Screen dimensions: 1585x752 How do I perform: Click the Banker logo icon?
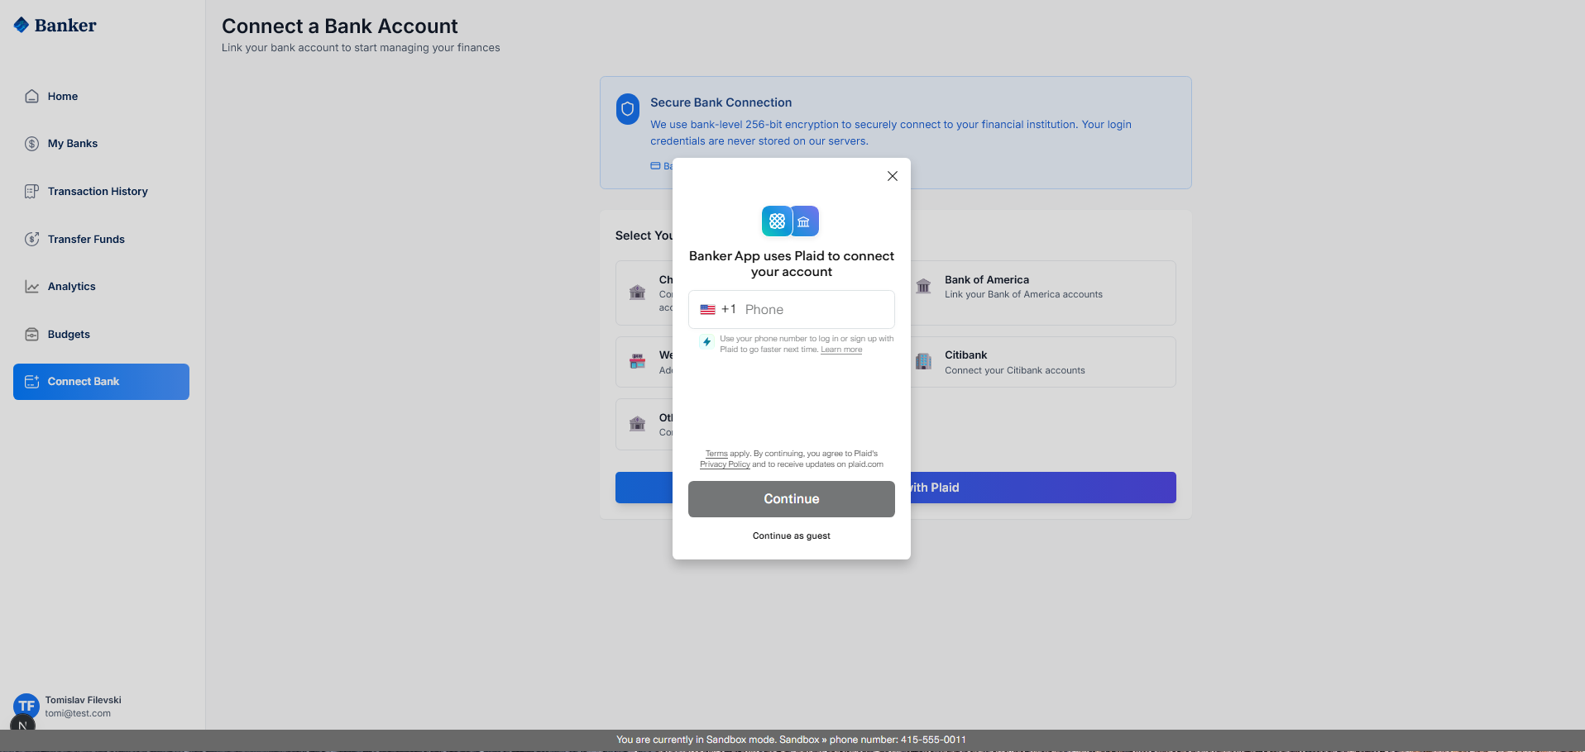pos(22,26)
